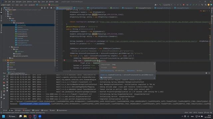Click the scroll up arrow in the Run console
Screen dimensions: 213x119
(7, 76)
